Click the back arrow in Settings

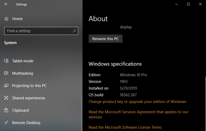(x=6, y=4)
